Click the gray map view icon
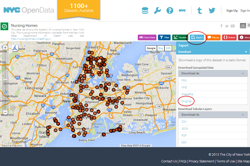The image size is (250, 166). click(243, 26)
